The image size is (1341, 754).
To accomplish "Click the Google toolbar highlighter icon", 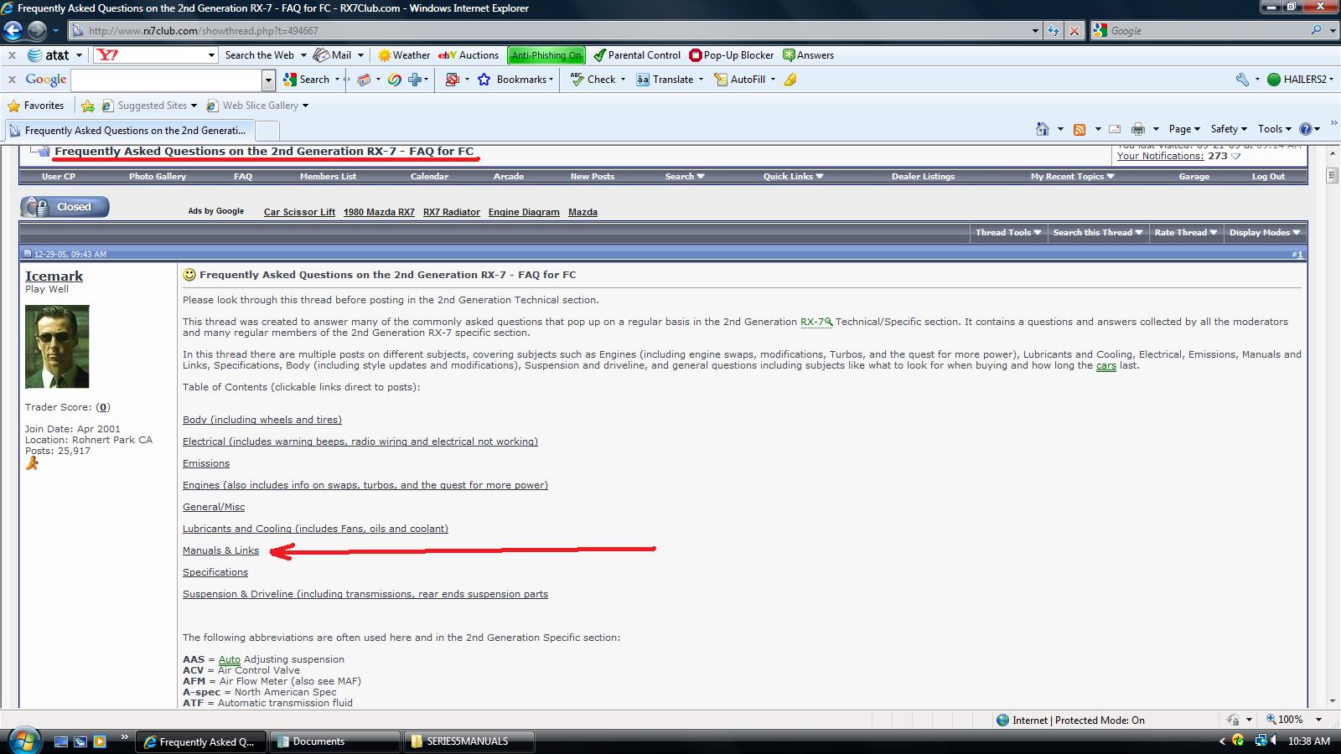I will [790, 80].
